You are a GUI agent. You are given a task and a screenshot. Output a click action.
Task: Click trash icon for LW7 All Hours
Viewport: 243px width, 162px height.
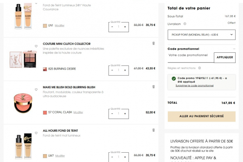(x=153, y=130)
